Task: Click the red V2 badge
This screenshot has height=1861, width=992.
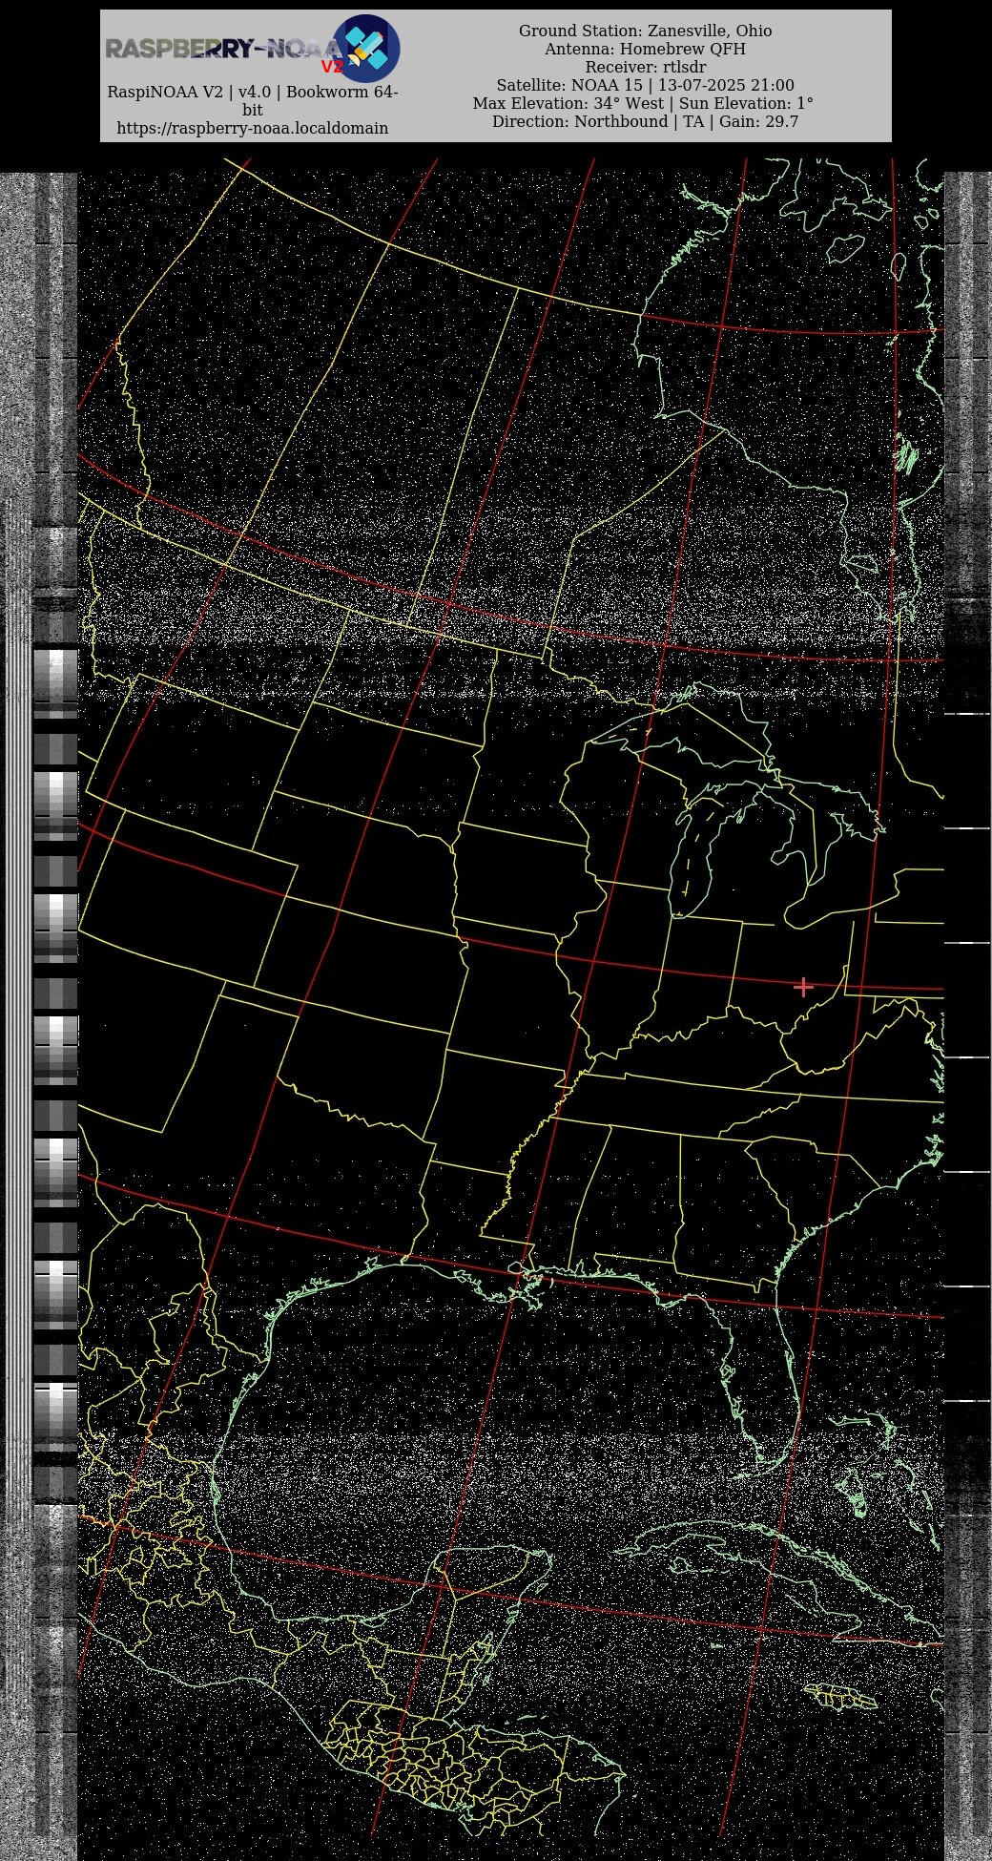Action: coord(332,68)
